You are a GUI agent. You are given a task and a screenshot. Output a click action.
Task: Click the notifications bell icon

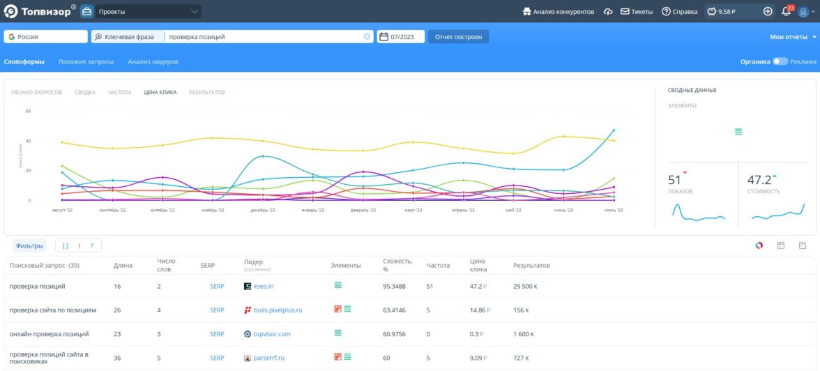click(786, 11)
